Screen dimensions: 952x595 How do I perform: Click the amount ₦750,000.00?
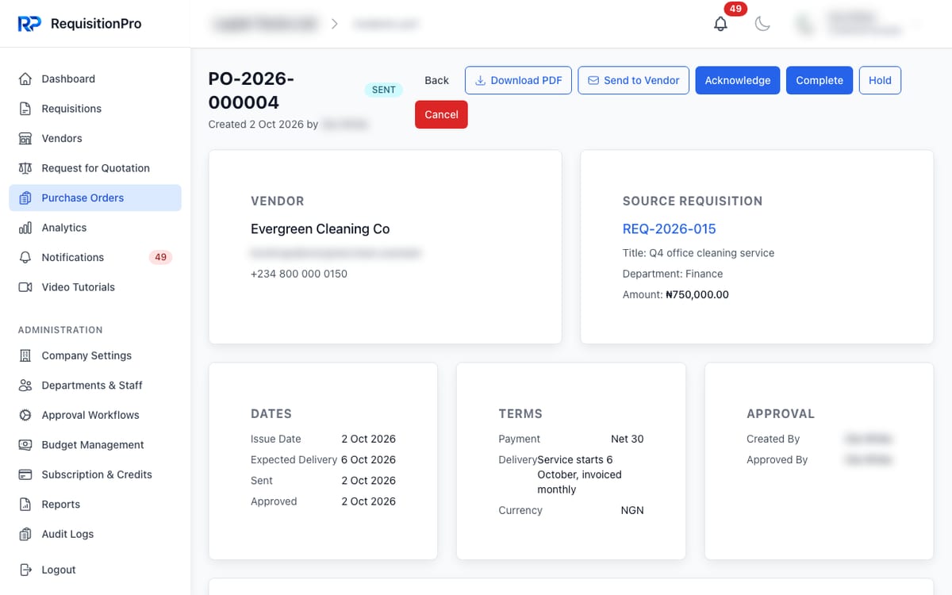[697, 294]
